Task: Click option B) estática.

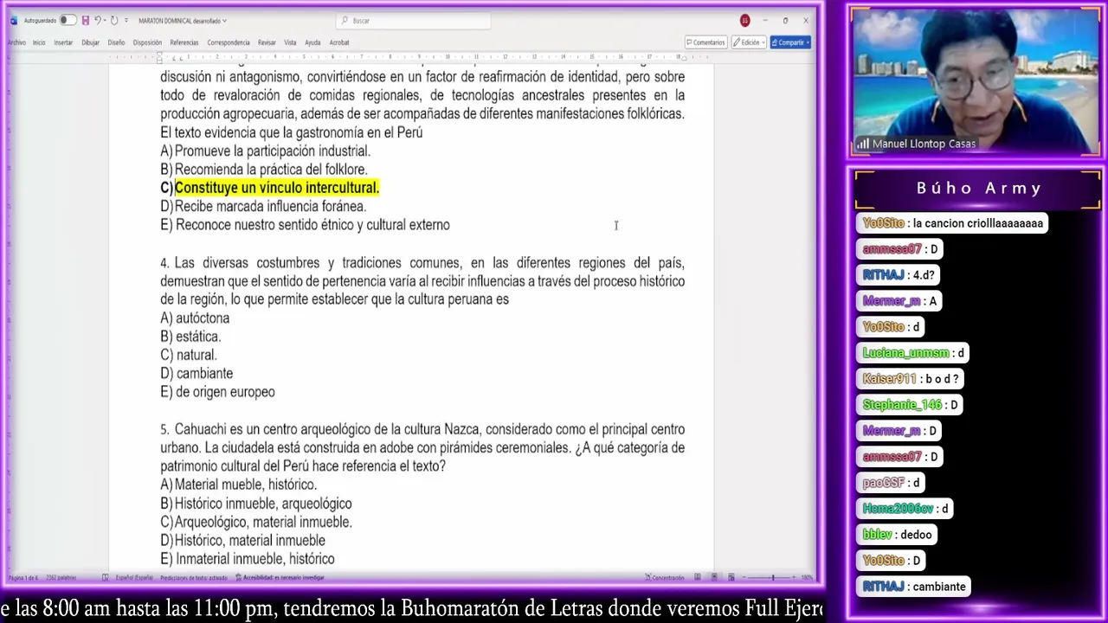Action: tap(190, 337)
